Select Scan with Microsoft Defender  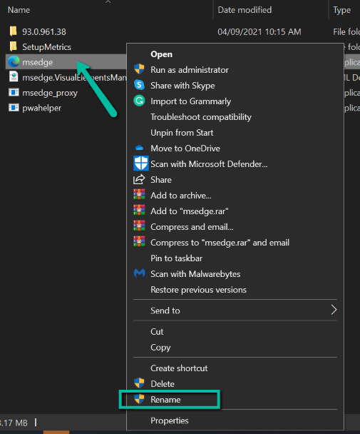tap(209, 164)
